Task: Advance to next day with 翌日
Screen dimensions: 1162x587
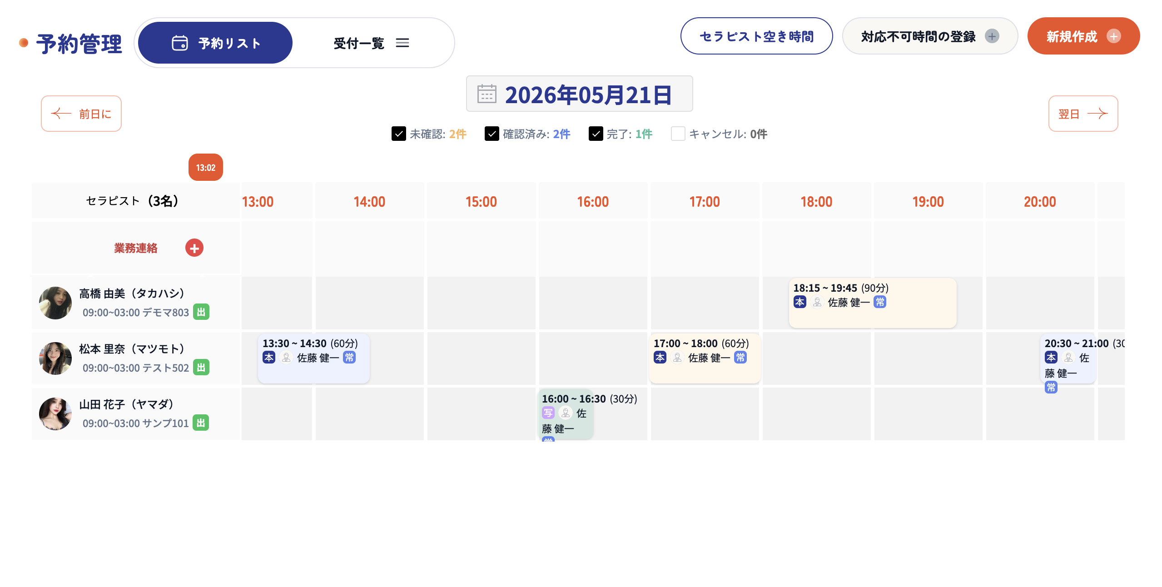Action: (x=1083, y=114)
